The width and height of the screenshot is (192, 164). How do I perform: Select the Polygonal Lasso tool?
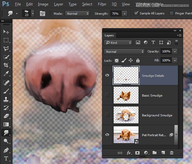click(x=6, y=49)
